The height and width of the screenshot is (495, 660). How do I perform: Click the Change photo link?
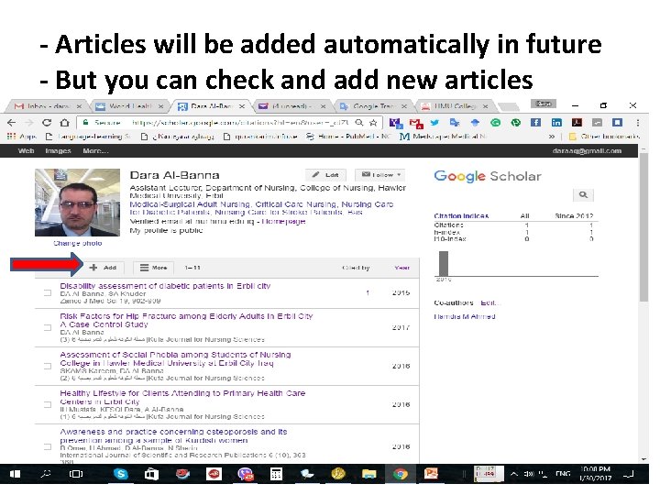tap(77, 243)
